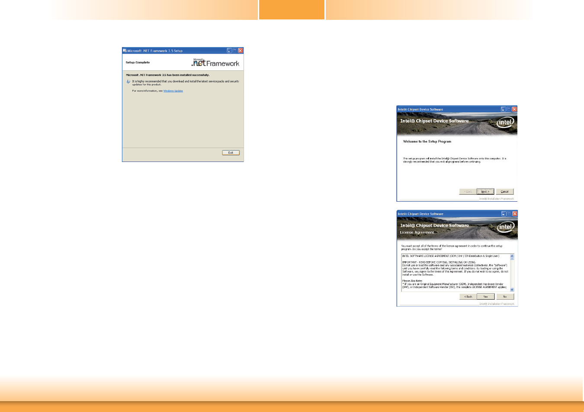Click 'Intel Installation Framework' footer in Welcome dialog

click(497, 199)
